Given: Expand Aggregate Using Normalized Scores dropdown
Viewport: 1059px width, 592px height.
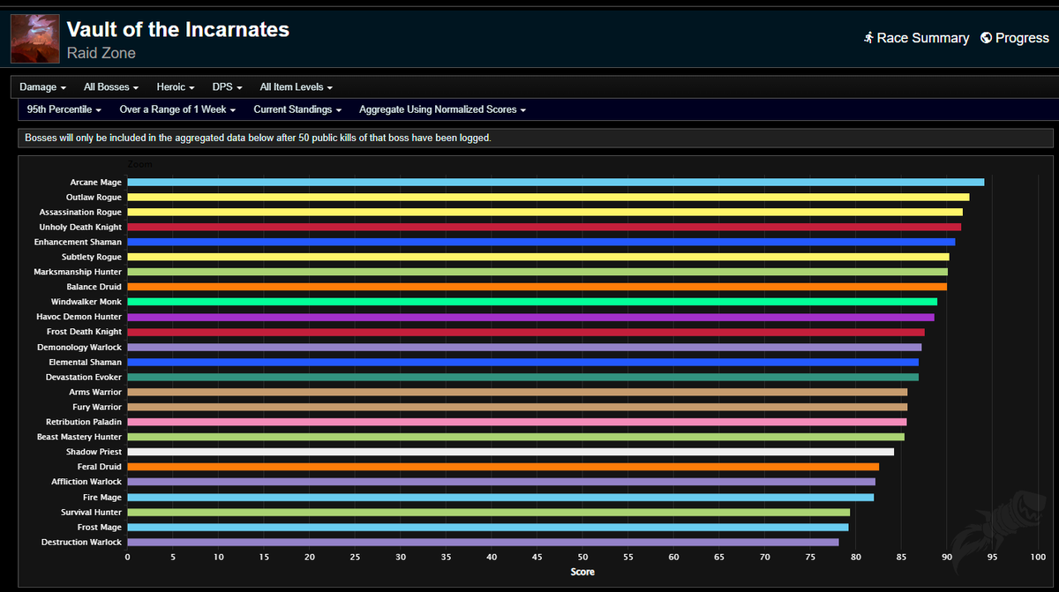Looking at the screenshot, I should point(442,109).
